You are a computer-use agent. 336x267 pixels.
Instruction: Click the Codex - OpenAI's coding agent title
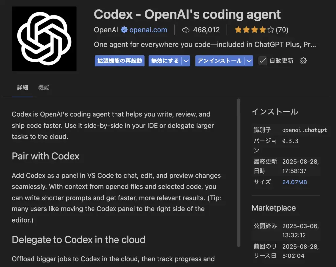point(187,14)
